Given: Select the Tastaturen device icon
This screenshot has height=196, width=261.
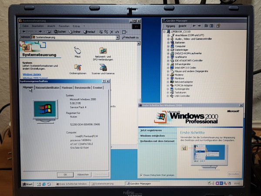Looking at the screenshot, I should [172, 93].
